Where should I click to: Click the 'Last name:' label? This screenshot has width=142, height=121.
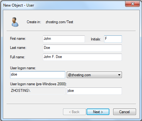[18, 48]
